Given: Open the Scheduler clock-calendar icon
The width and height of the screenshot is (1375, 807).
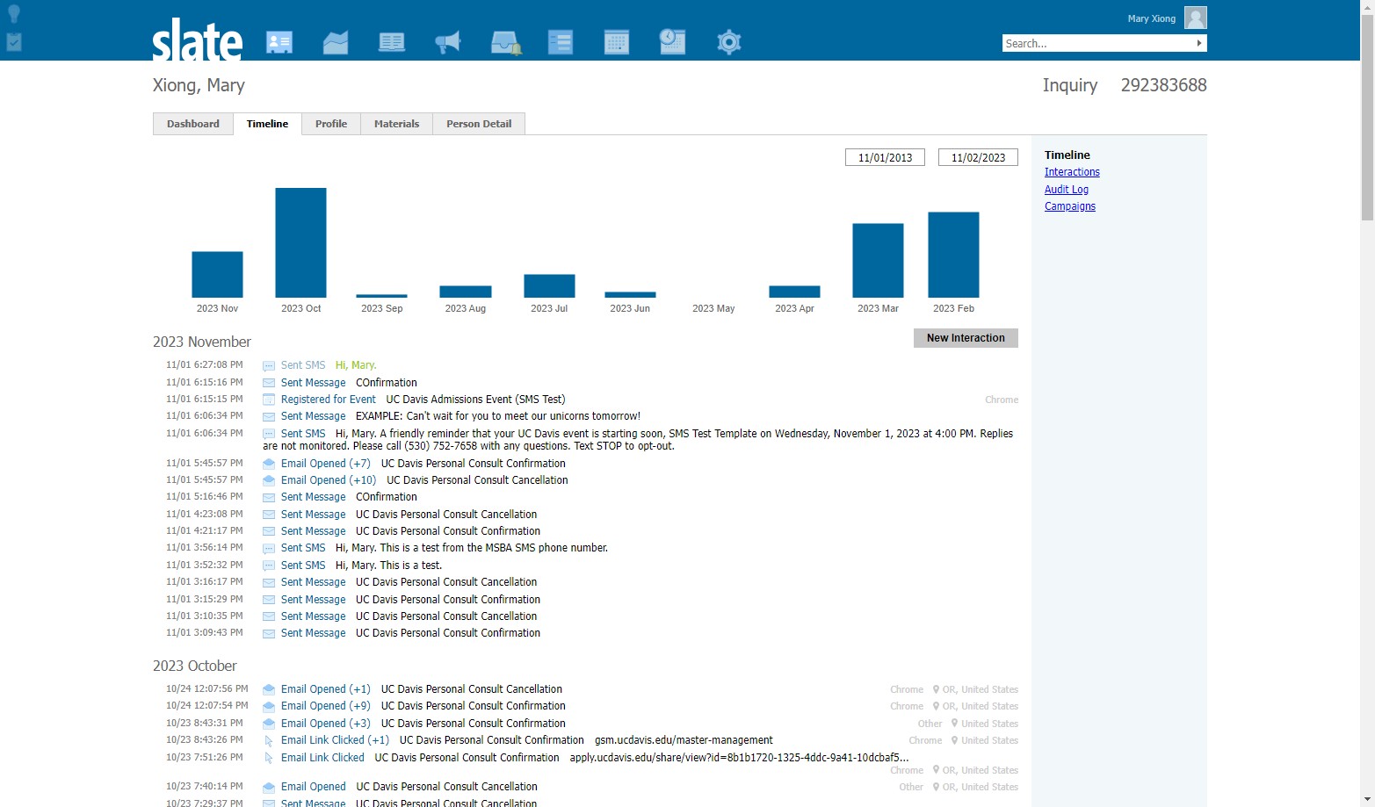Looking at the screenshot, I should coord(672,41).
